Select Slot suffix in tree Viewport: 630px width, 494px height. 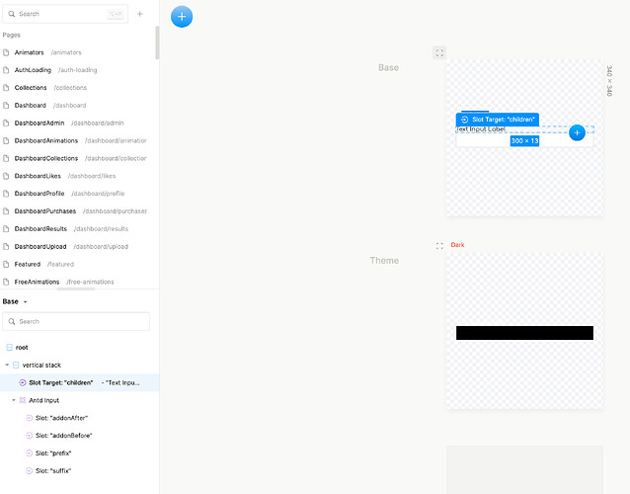click(x=80, y=470)
